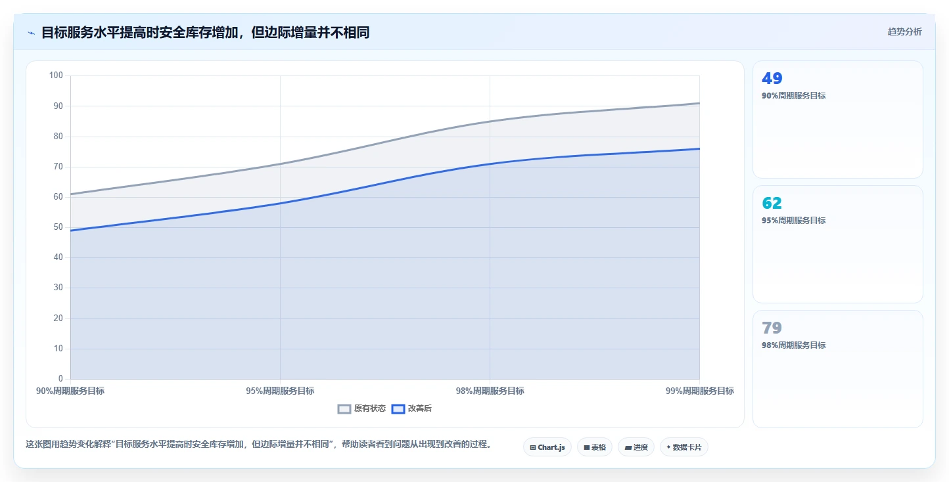Click the trend icon beside the chart title

coord(31,33)
